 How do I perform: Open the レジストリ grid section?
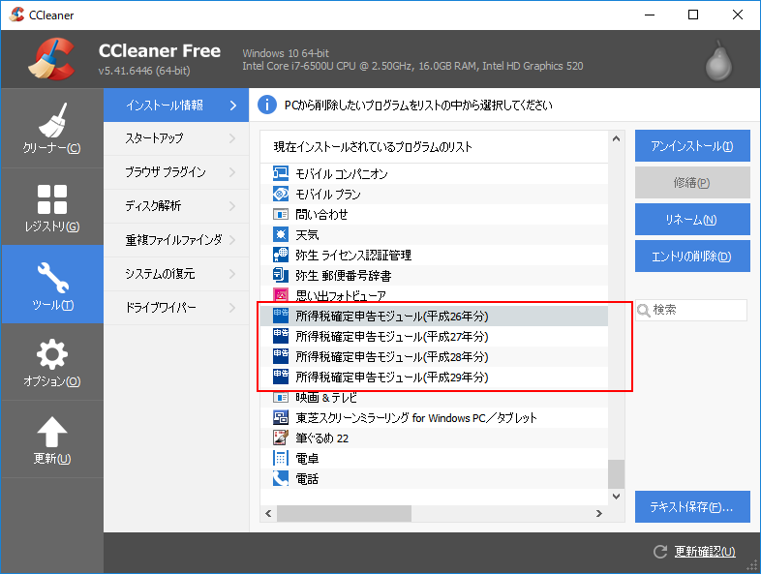(x=52, y=207)
